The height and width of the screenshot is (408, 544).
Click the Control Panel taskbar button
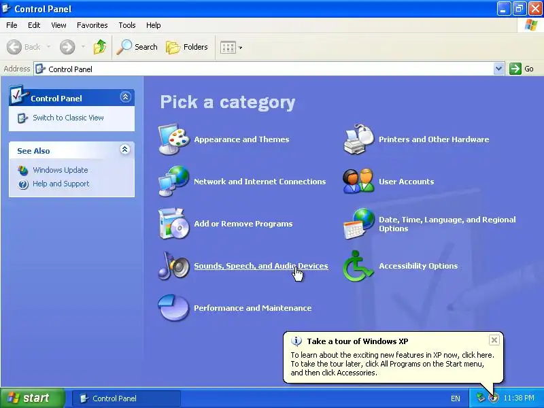click(x=126, y=398)
